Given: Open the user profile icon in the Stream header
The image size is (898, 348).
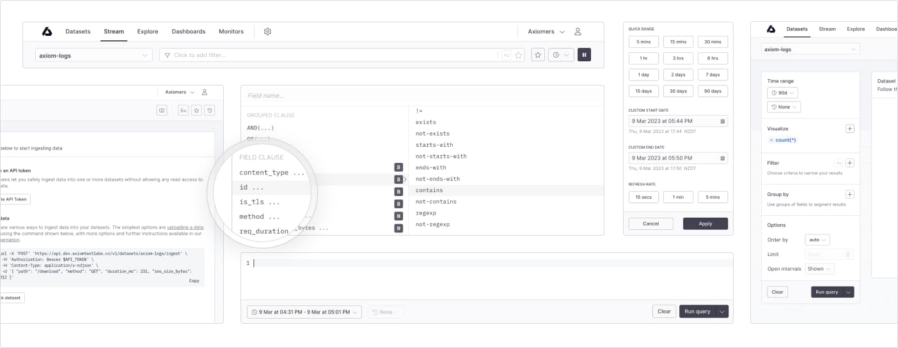Looking at the screenshot, I should tap(578, 31).
